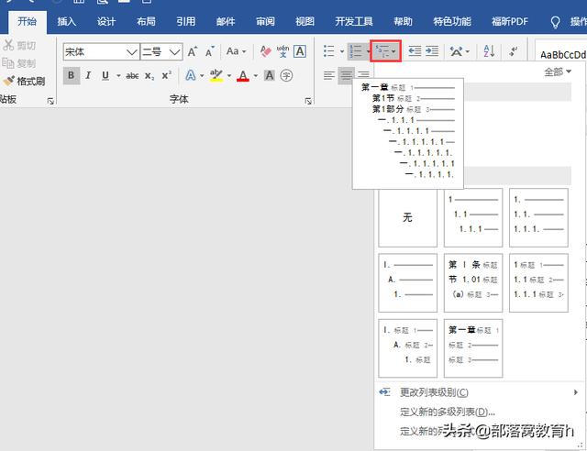587x451 pixels.
Task: Click the bullet list icon
Action: point(329,51)
